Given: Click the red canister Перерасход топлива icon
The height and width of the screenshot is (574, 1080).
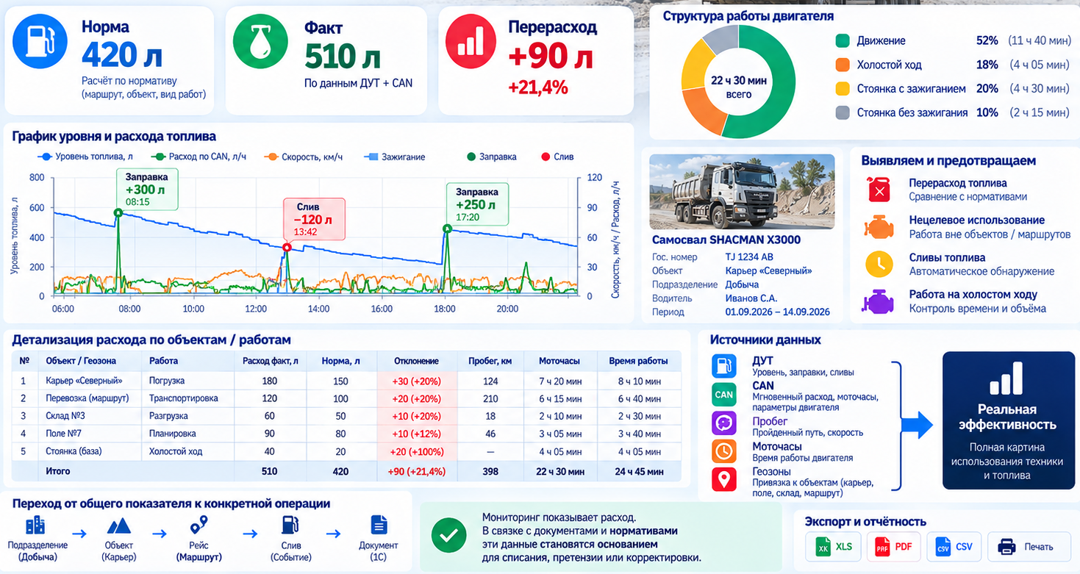Looking at the screenshot, I should point(879,190).
